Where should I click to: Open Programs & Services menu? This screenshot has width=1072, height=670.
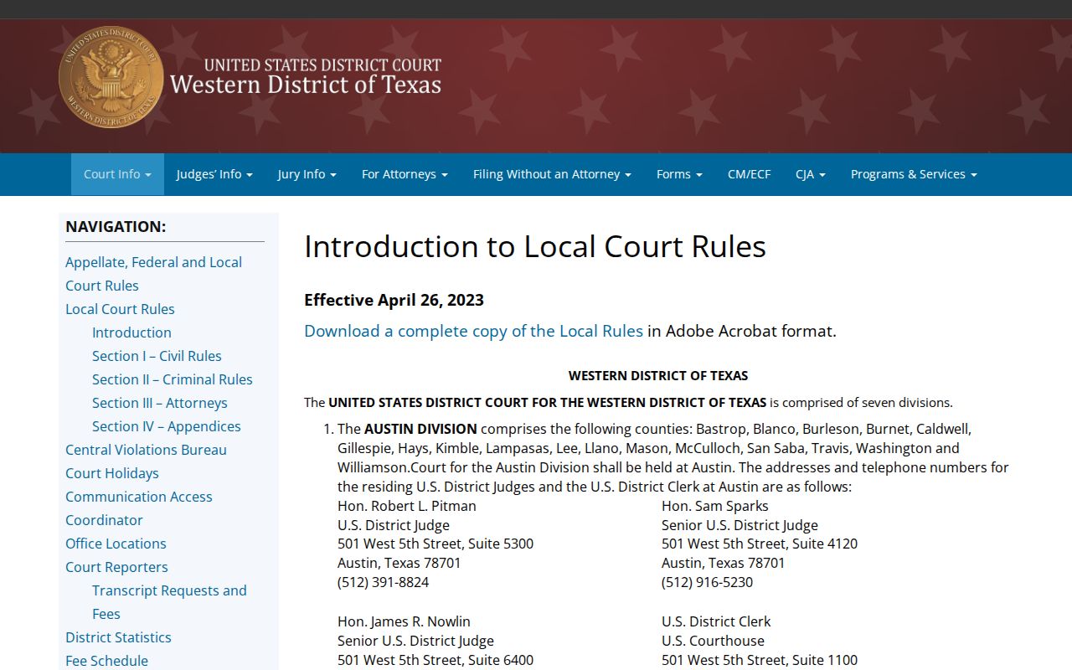tap(914, 174)
